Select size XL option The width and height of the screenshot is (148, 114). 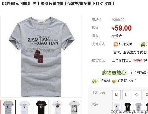137,95
